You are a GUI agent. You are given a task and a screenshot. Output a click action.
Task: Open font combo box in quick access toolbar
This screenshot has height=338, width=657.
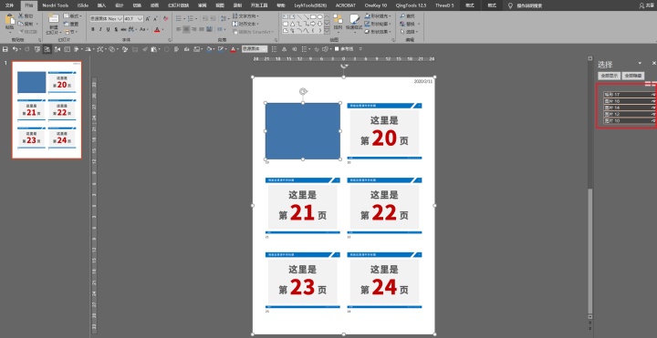tap(255, 49)
